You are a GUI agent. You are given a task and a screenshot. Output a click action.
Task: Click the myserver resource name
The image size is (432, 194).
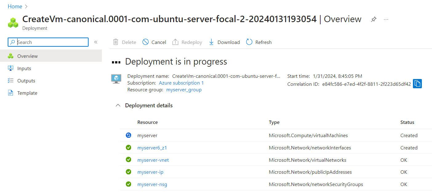[147, 135]
